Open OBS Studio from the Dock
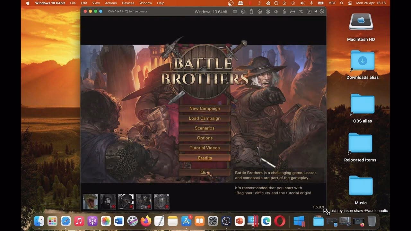 (x=226, y=221)
